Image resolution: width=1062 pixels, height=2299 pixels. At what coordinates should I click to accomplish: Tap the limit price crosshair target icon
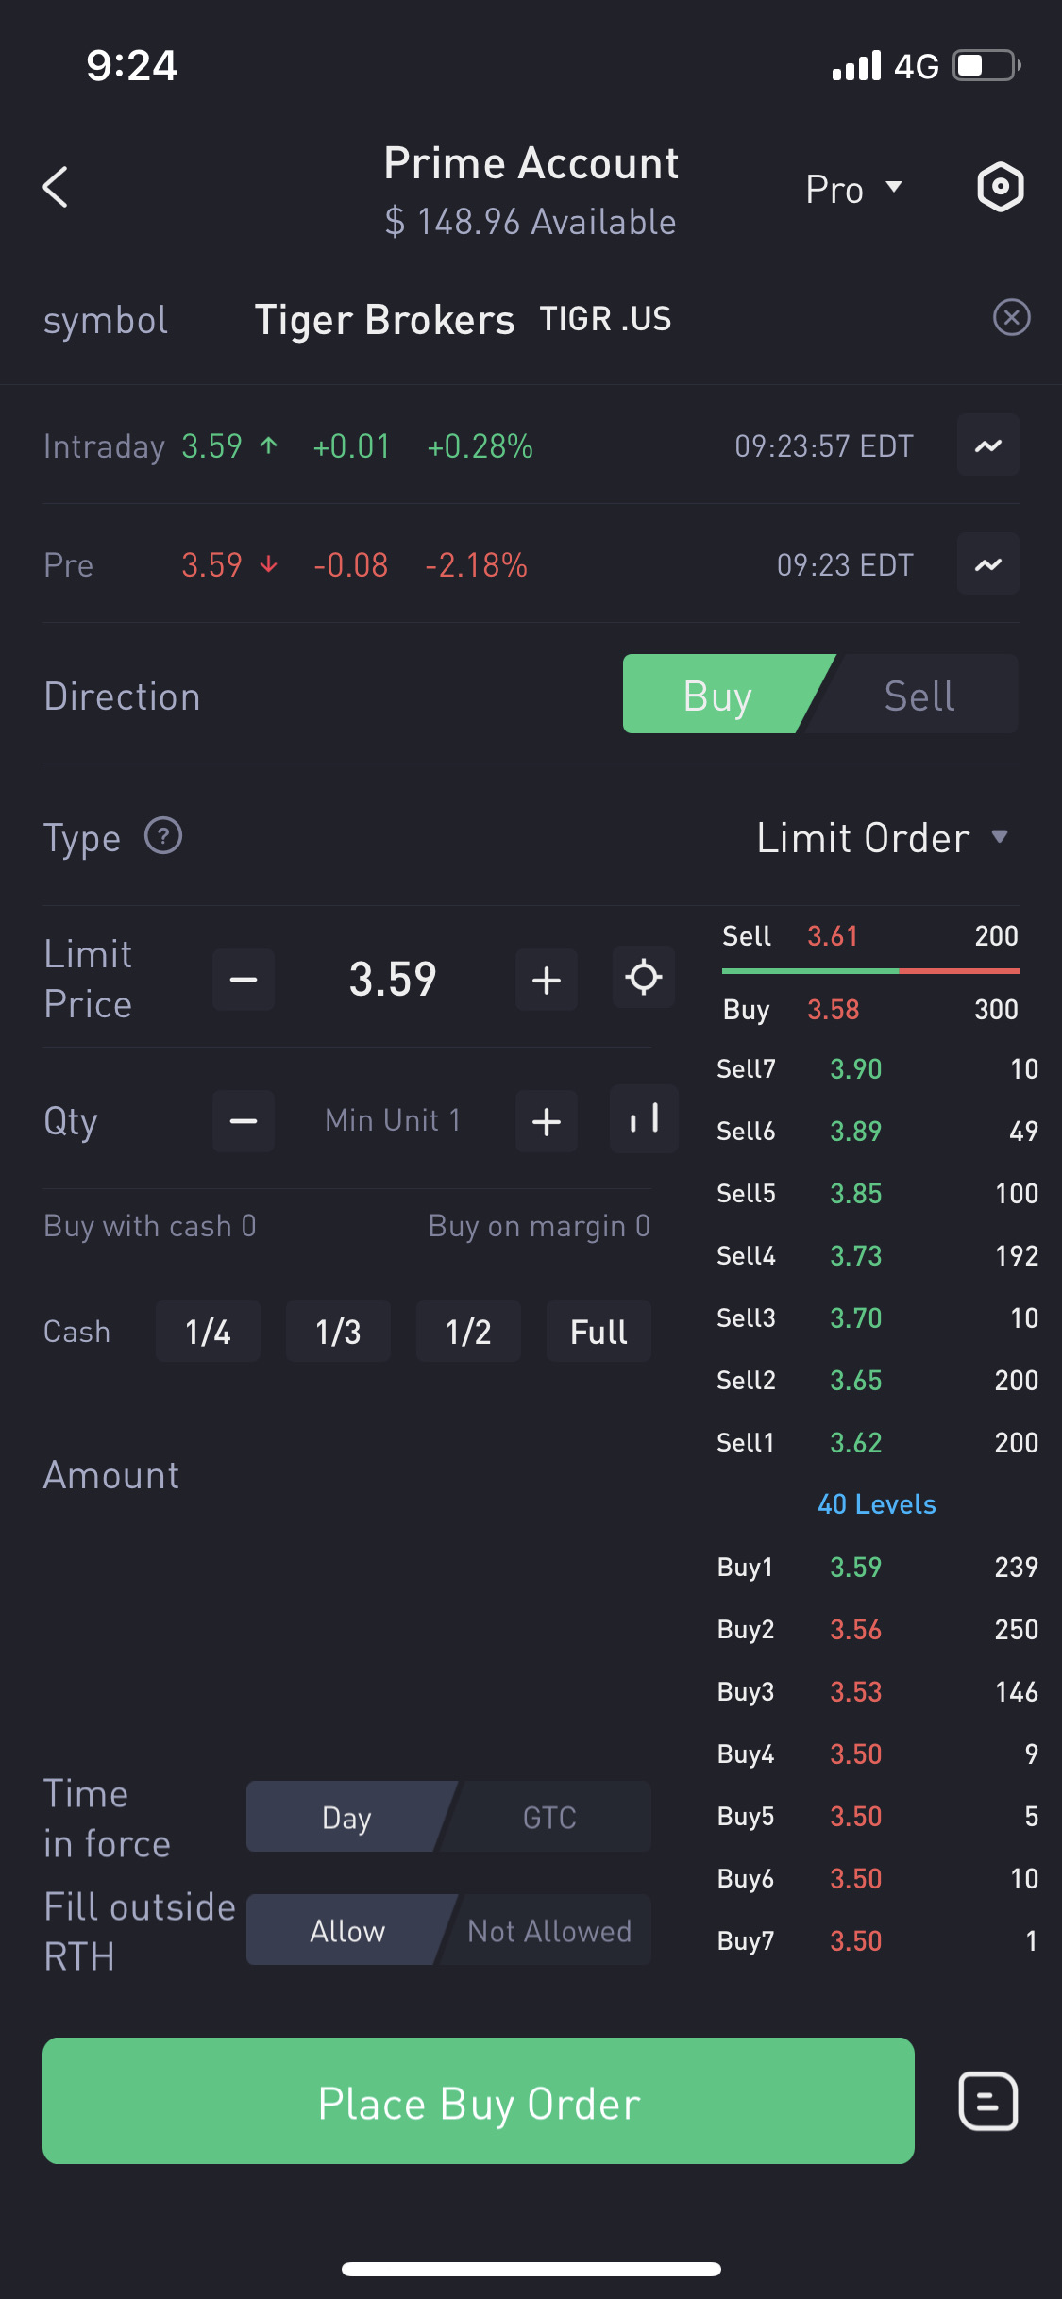pos(643,978)
